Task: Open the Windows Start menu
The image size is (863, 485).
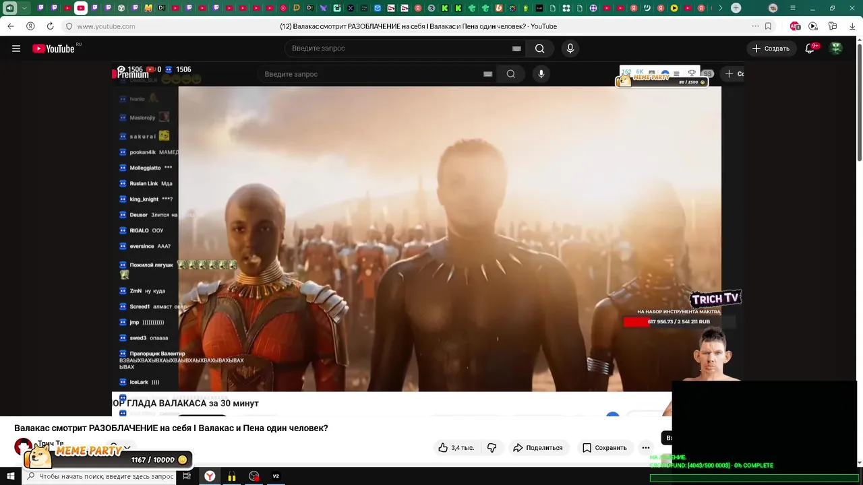Action: (11, 476)
